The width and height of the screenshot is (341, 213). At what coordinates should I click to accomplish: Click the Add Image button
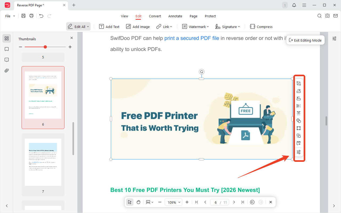(x=138, y=27)
